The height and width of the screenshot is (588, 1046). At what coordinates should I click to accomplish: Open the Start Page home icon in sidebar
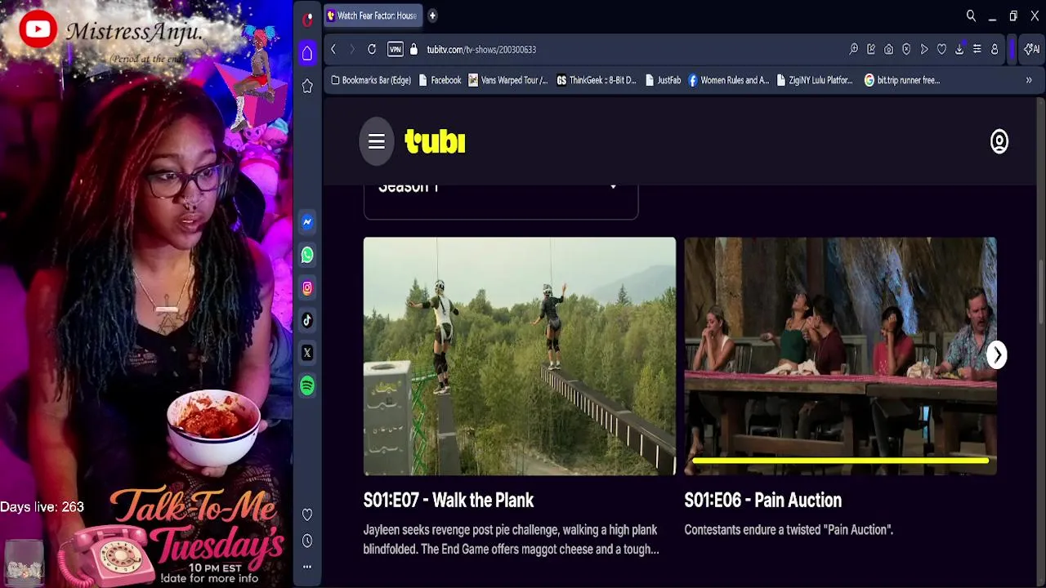(307, 53)
